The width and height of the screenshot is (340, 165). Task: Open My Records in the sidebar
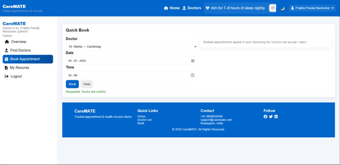tap(28, 68)
